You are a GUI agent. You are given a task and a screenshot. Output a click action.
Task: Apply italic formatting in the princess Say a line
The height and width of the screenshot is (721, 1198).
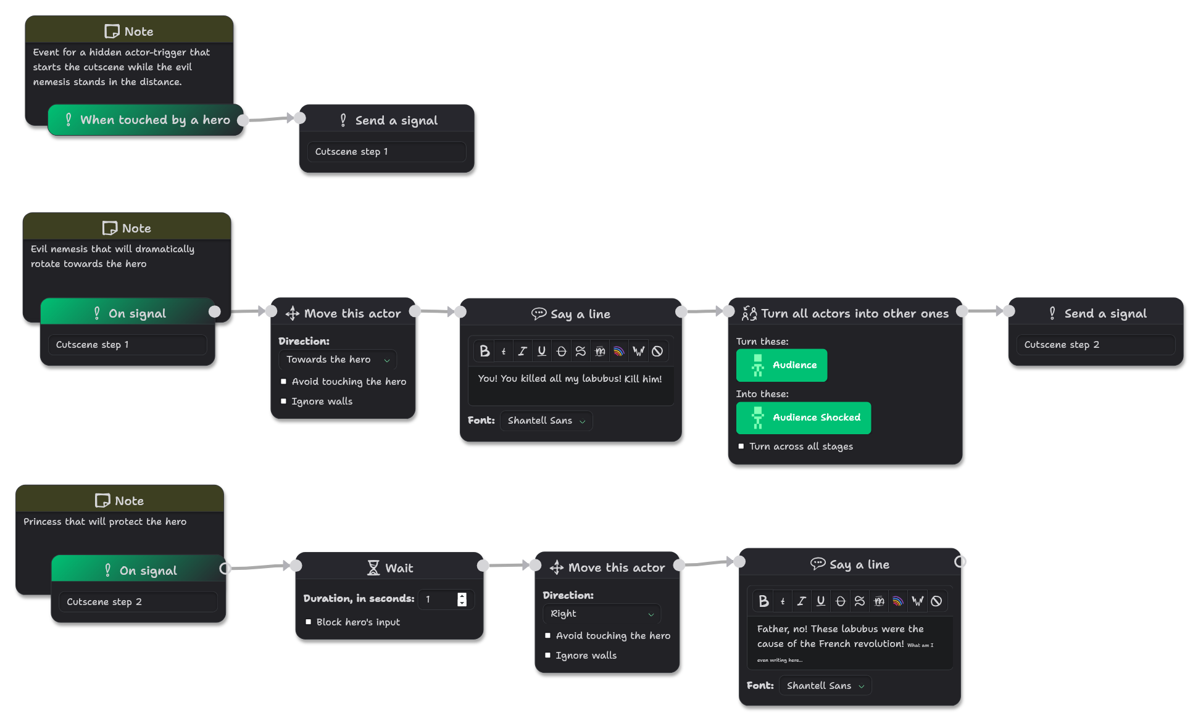click(801, 600)
